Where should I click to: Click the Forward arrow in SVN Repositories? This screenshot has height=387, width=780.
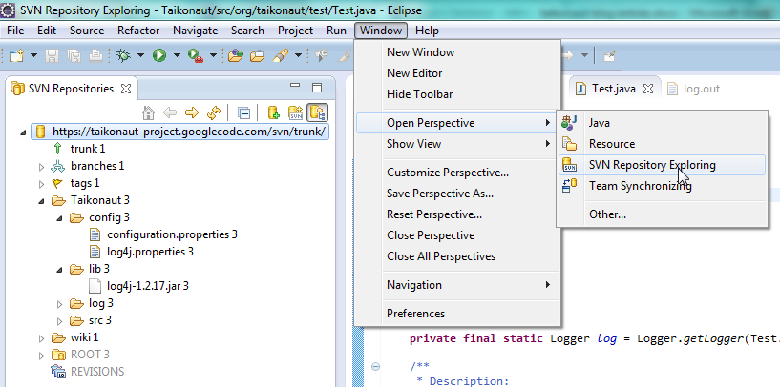(192, 113)
